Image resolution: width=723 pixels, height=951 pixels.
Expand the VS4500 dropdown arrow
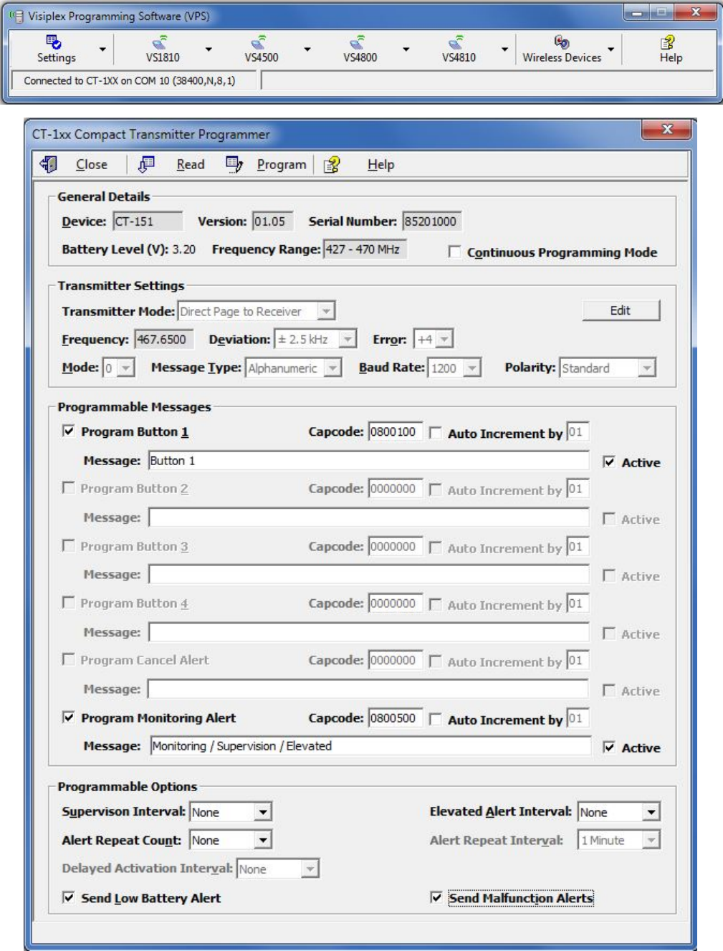[x=307, y=49]
